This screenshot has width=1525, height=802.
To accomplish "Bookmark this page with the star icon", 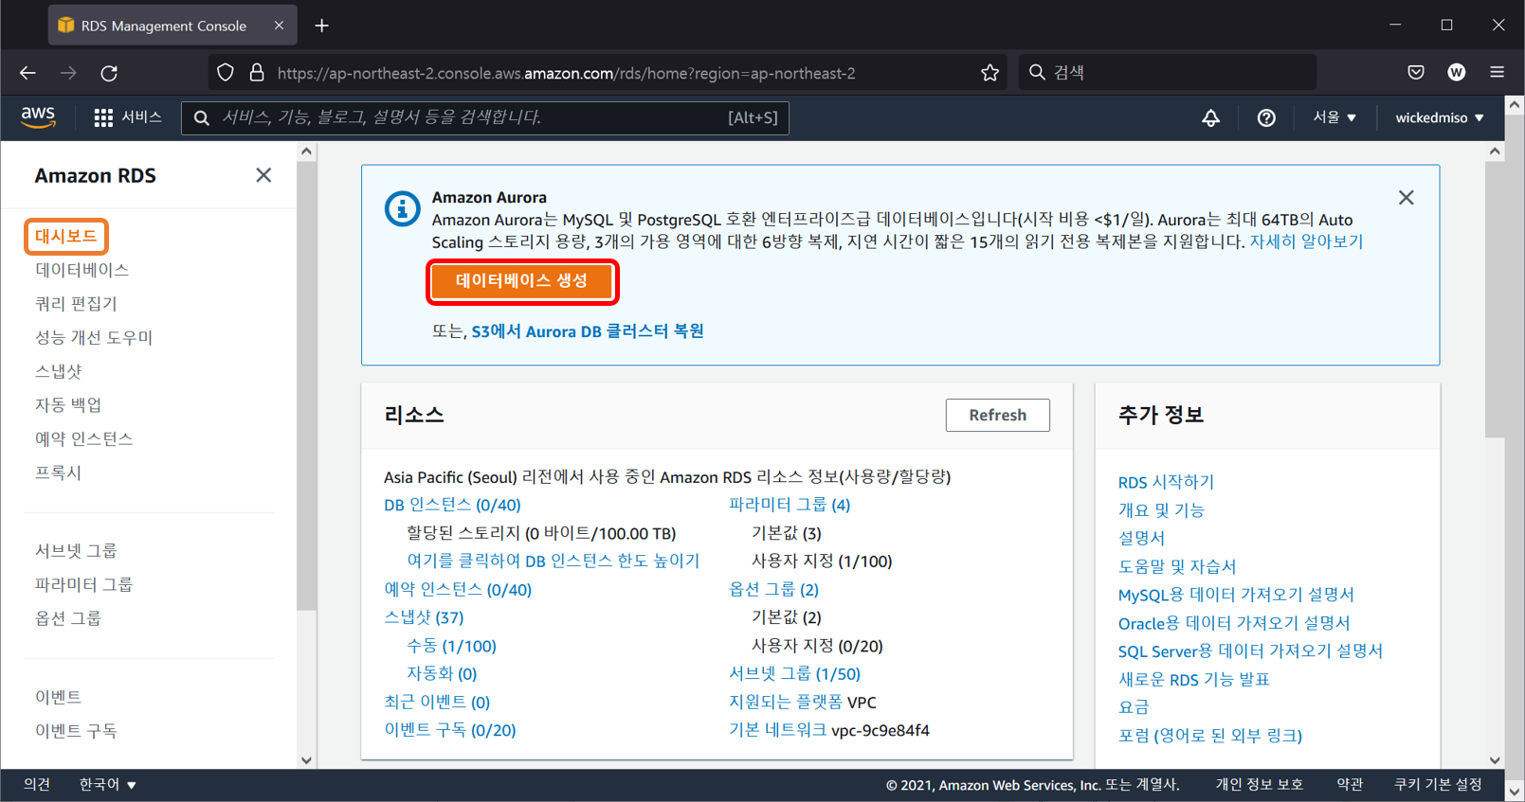I will pyautogui.click(x=989, y=73).
